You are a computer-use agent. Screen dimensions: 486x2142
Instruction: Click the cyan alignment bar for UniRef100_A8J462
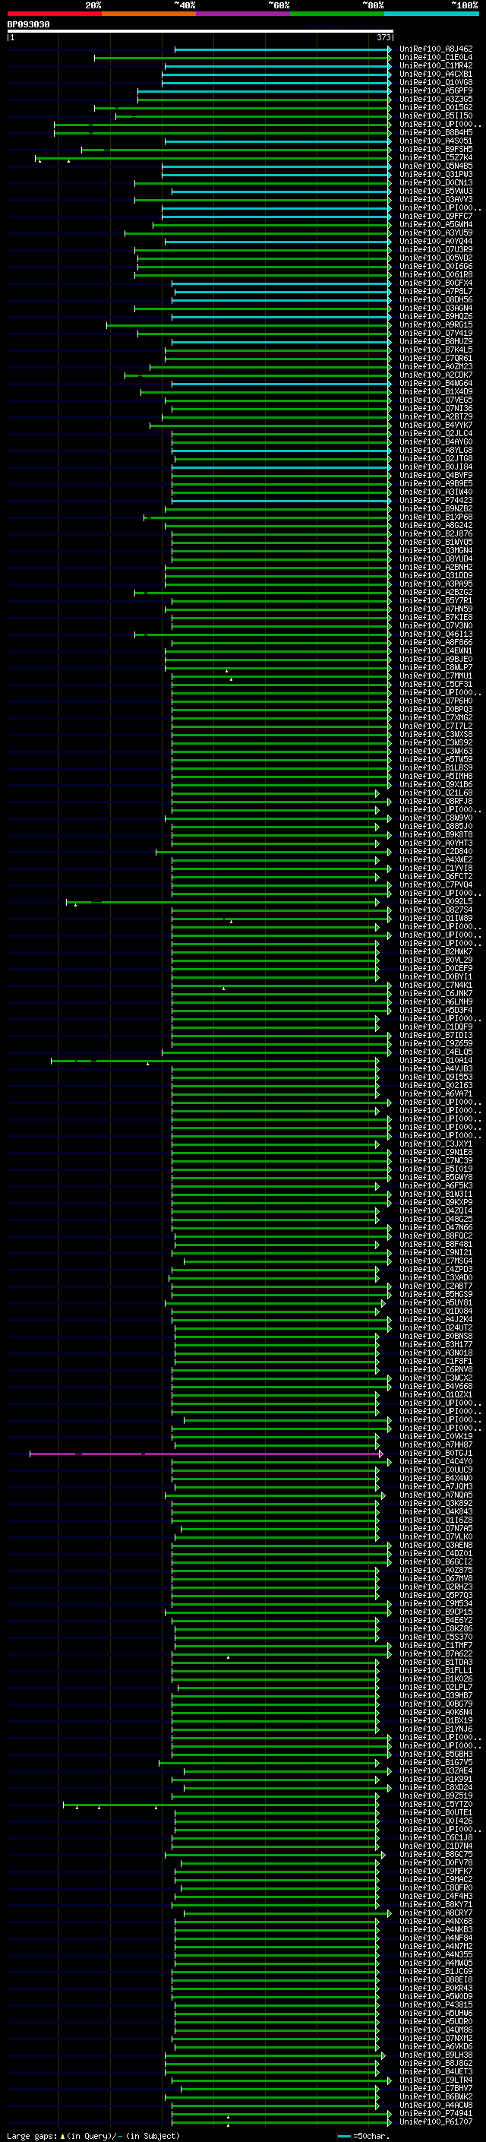coord(282,49)
